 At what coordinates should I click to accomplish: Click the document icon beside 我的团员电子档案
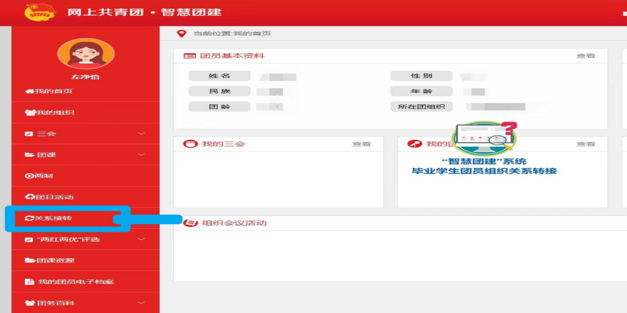(30, 282)
